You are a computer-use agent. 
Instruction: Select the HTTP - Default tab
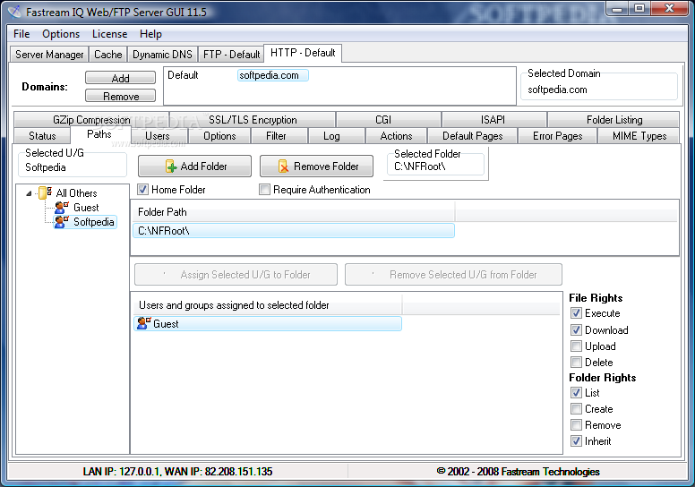click(303, 53)
